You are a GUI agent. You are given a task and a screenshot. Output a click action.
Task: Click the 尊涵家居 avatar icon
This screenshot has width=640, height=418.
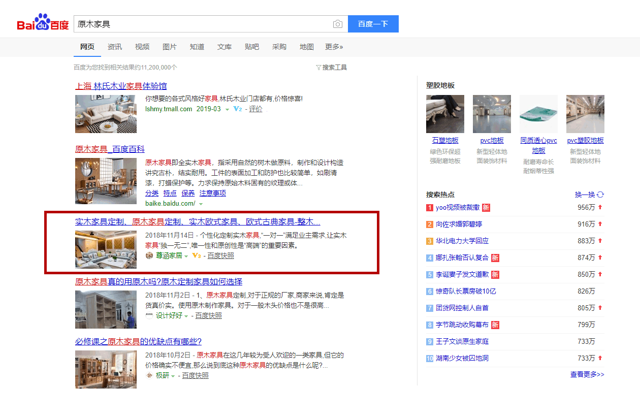coord(149,255)
